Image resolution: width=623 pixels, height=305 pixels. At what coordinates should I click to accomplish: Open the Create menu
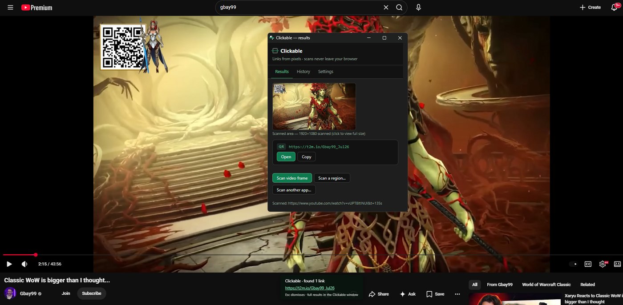click(x=590, y=8)
